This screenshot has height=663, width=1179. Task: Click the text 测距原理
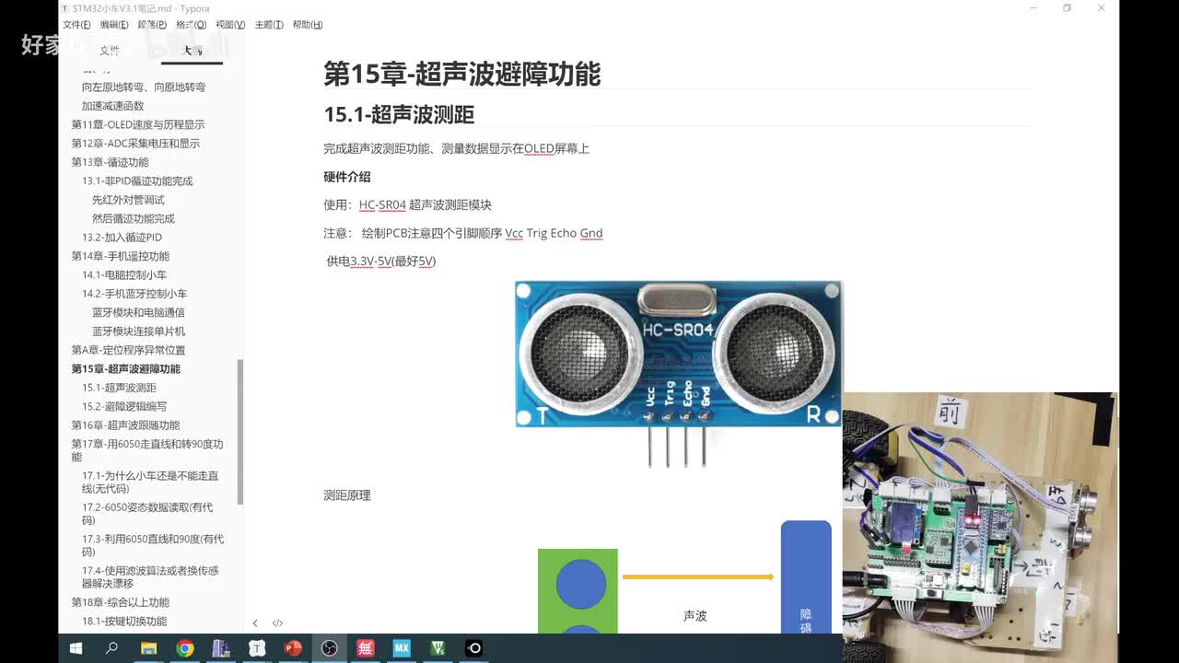coord(347,495)
